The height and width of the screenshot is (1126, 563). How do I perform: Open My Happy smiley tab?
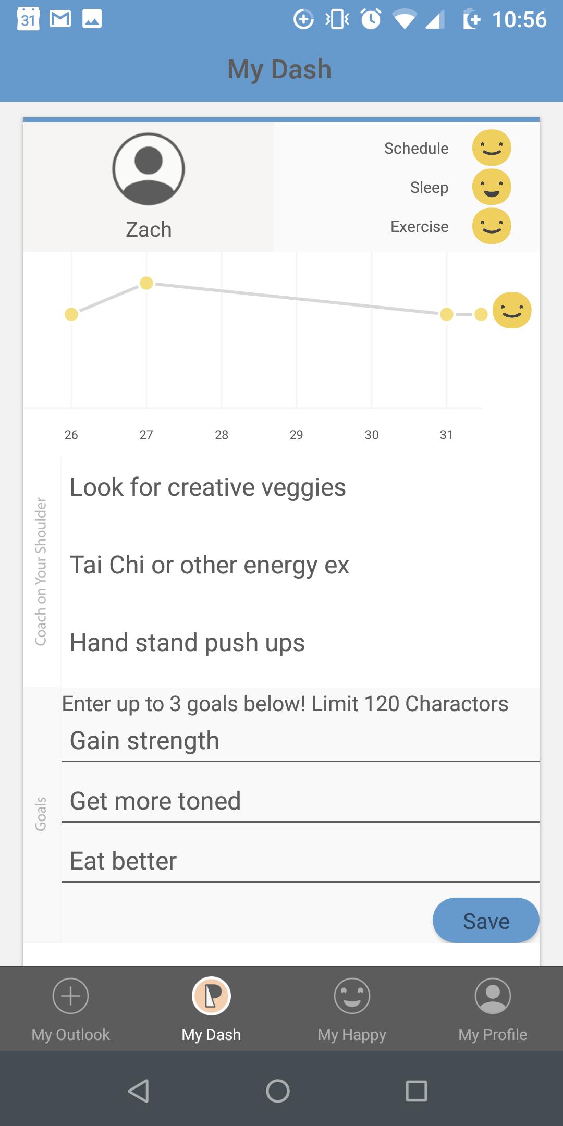[x=352, y=1009]
